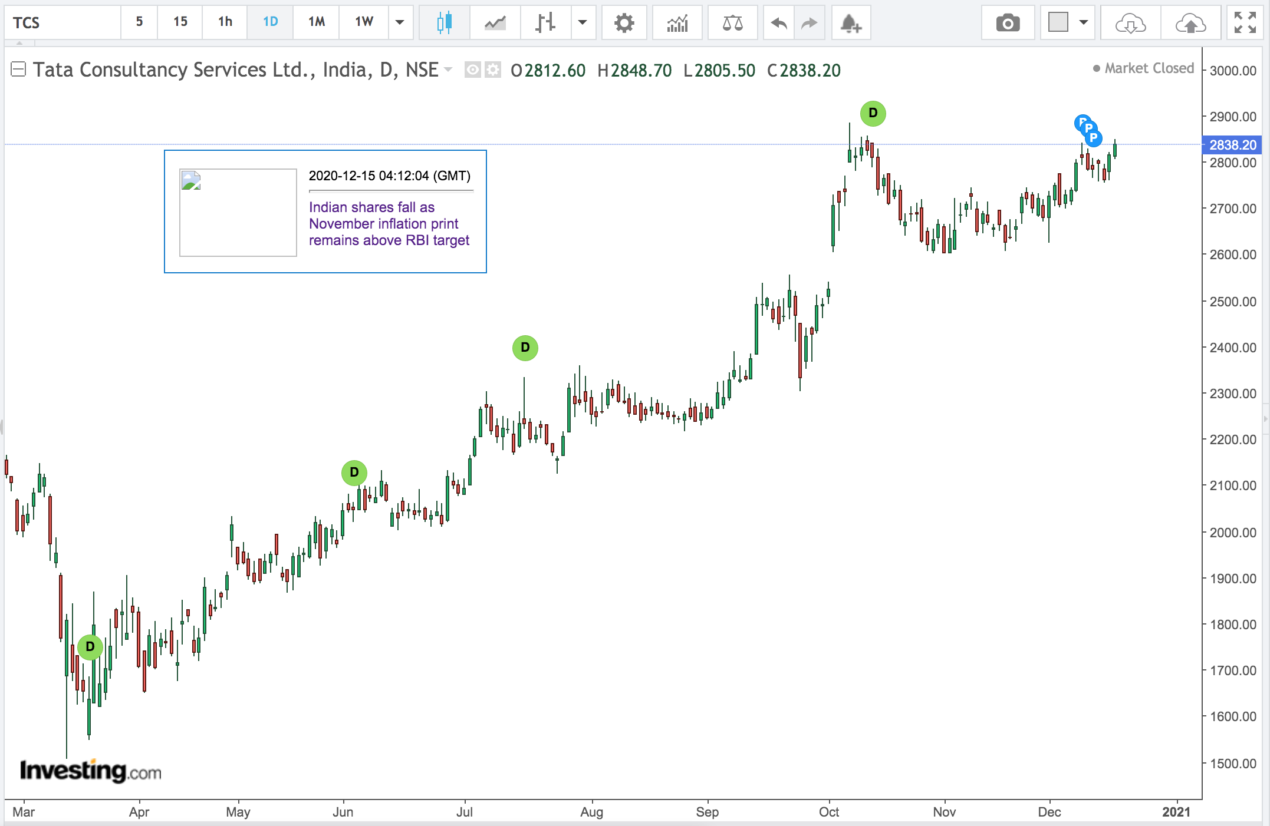Click the compare symbols scales icon
This screenshot has height=826, width=1270.
(x=732, y=23)
